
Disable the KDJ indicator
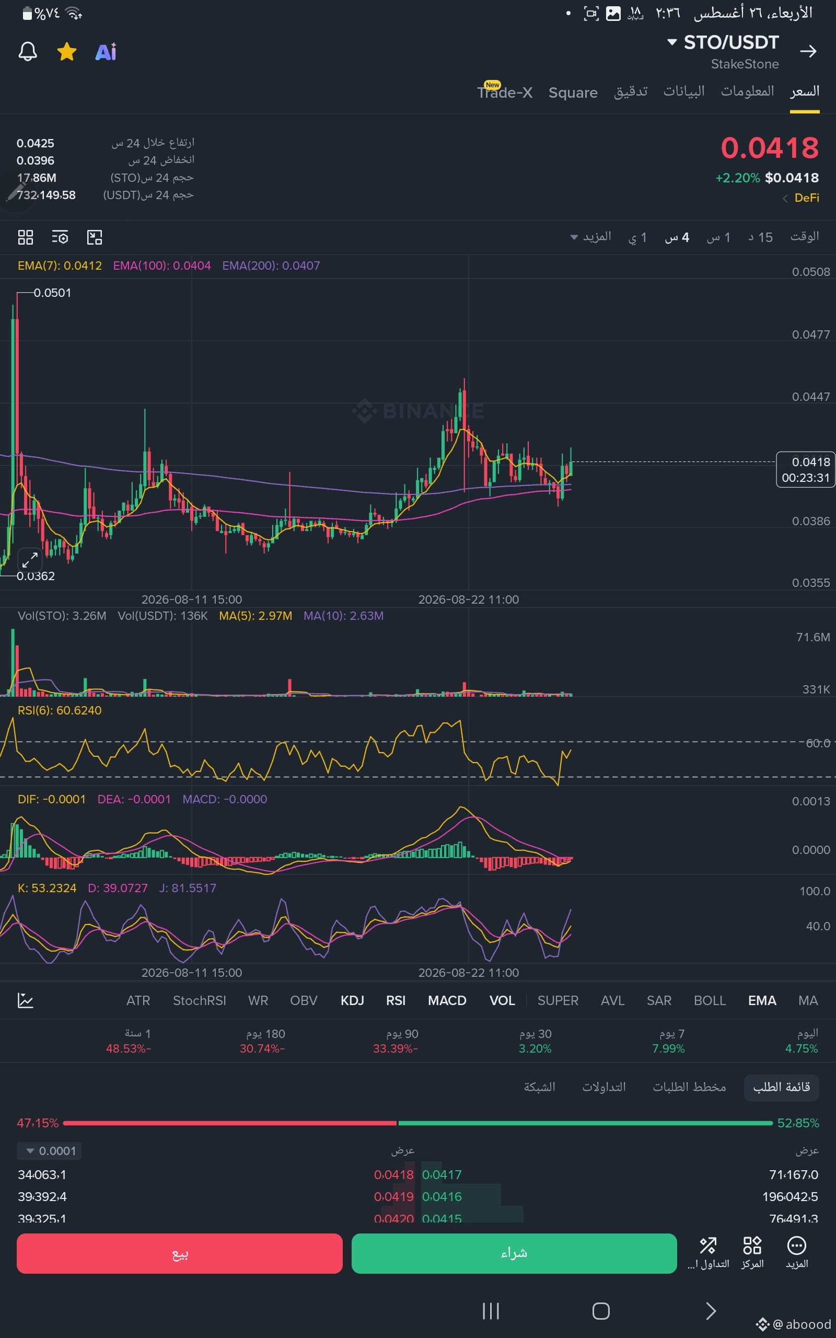click(352, 1001)
